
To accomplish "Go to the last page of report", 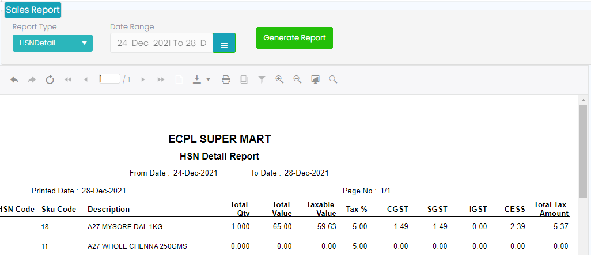I will pos(161,79).
